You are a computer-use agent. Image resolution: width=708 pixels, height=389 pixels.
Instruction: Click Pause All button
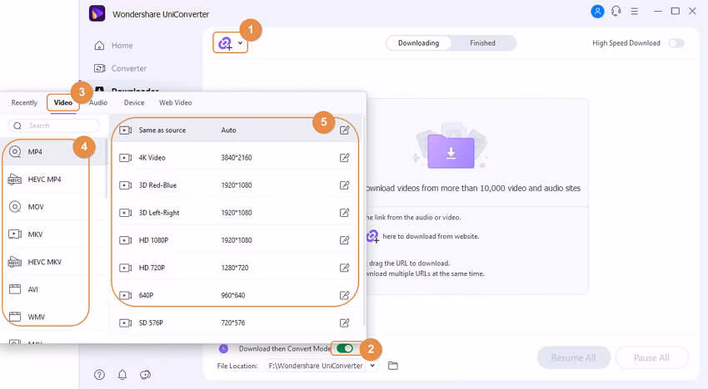coord(651,358)
